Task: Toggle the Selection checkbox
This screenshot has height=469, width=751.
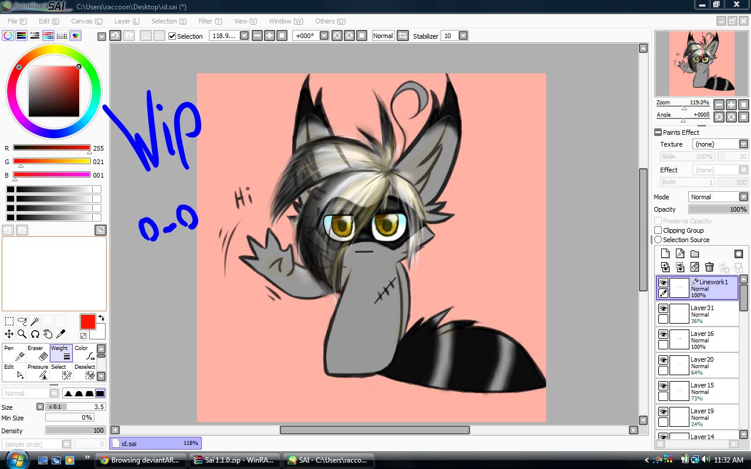Action: [172, 36]
